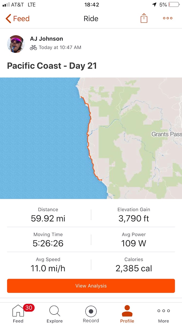Tap the Calories 2,385 cal stat
This screenshot has height=324, width=182.
pos(134,265)
